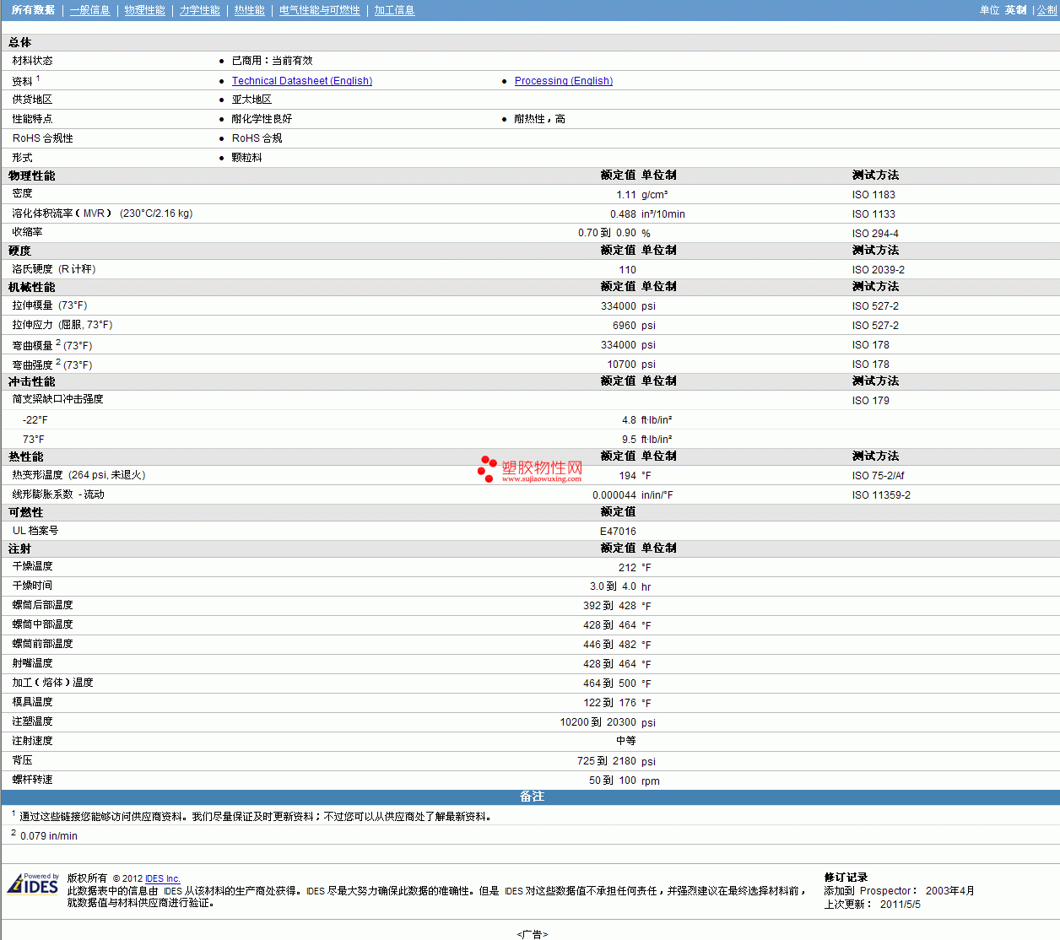The image size is (1060, 940).
Task: Select the 射嘴温度 row label
Action: click(x=32, y=663)
